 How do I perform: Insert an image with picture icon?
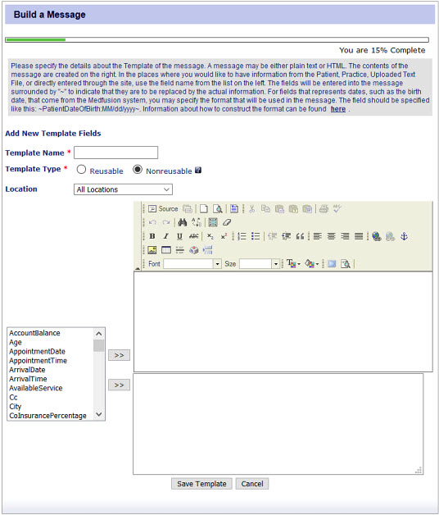(x=152, y=250)
